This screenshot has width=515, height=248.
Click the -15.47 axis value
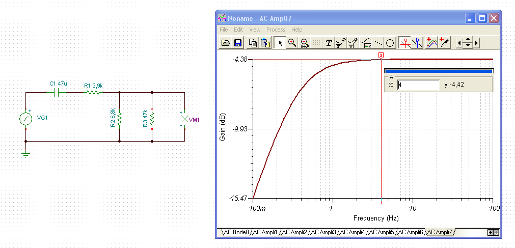click(x=239, y=198)
